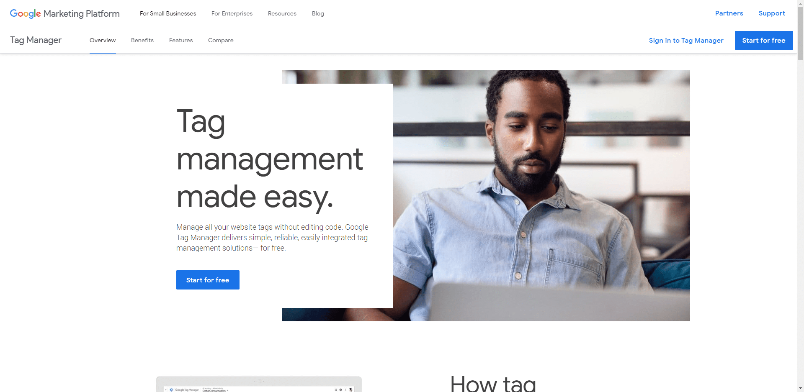
Task: Open the For Enterprises menu
Action: [x=232, y=13]
